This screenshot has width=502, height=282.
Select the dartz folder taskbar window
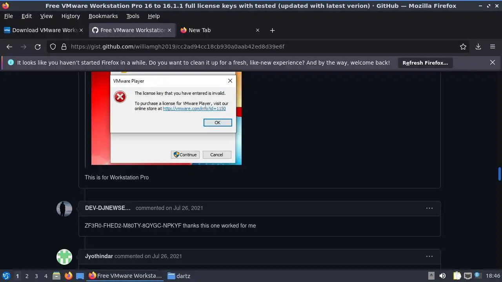point(179,276)
